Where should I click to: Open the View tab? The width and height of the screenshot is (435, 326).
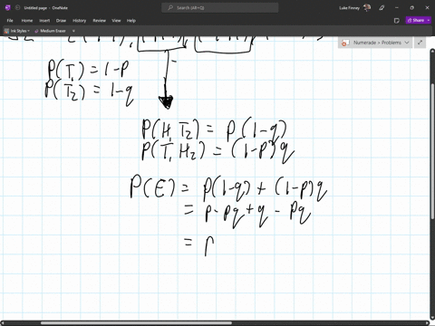point(116,21)
